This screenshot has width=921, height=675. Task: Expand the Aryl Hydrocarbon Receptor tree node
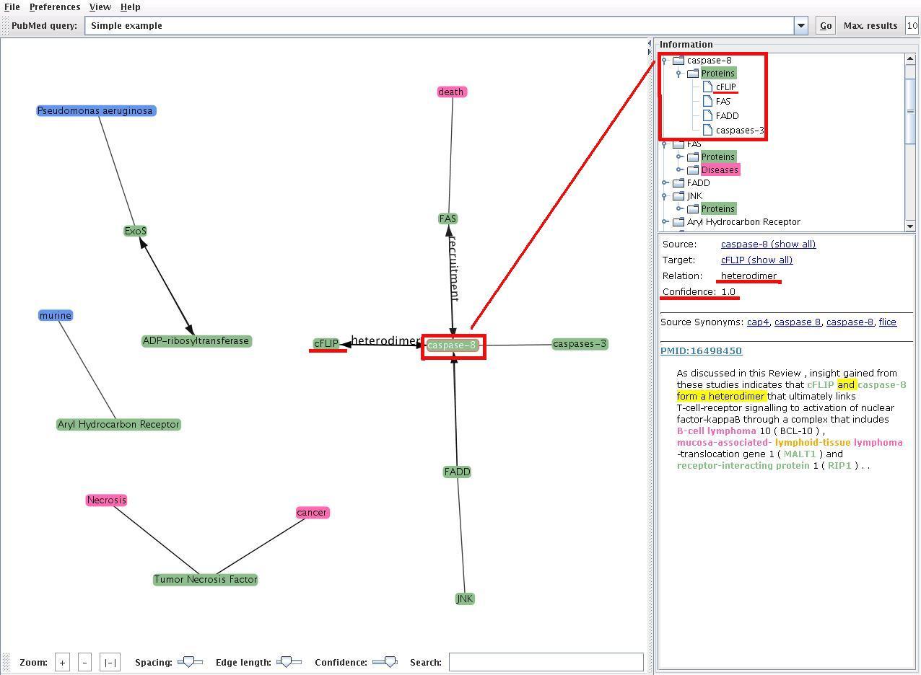tap(665, 222)
